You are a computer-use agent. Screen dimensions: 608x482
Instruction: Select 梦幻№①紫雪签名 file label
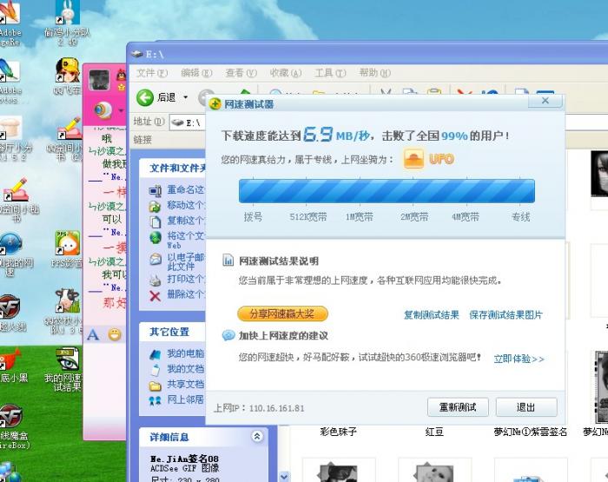tap(531, 432)
